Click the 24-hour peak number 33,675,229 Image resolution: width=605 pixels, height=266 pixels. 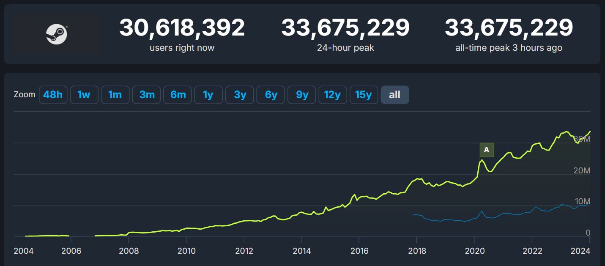point(345,28)
